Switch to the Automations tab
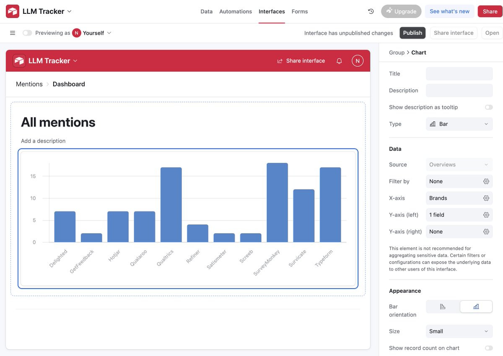The height and width of the screenshot is (356, 503). 236,11
